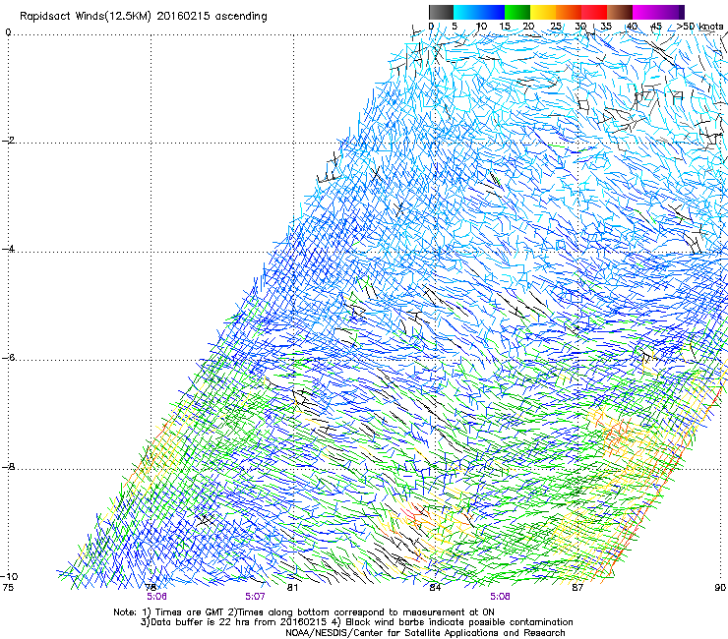The width and height of the screenshot is (728, 639).
Task: Click the purple '5:07' time label
Action: click(x=256, y=597)
